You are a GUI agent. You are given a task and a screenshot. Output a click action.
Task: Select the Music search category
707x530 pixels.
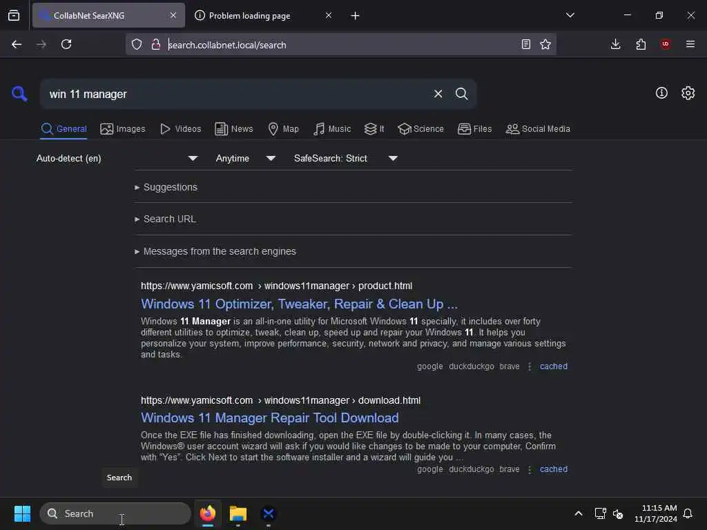[x=332, y=129]
